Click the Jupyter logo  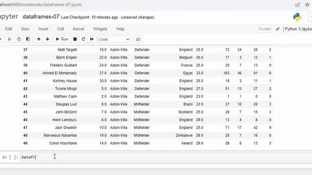(9, 17)
